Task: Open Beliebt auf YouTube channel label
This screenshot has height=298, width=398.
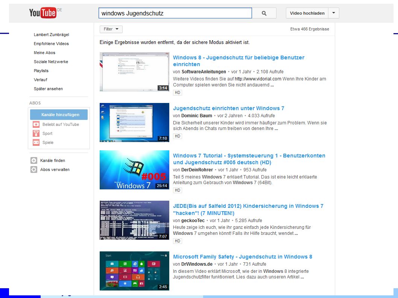Action: [x=61, y=124]
